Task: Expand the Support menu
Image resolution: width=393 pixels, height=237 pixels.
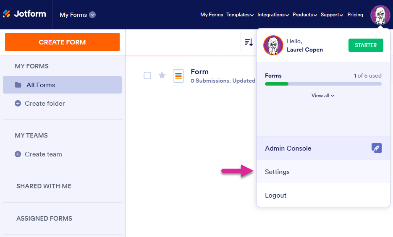Action: point(332,15)
